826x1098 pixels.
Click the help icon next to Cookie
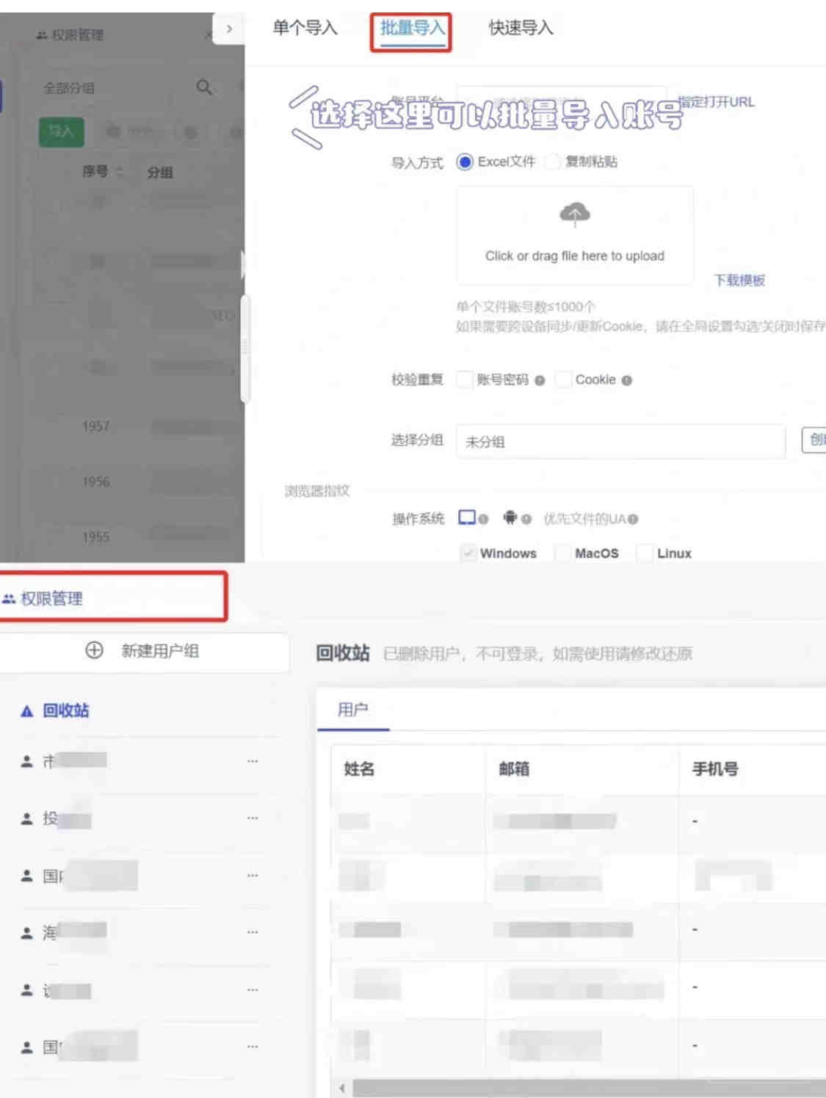click(x=626, y=380)
